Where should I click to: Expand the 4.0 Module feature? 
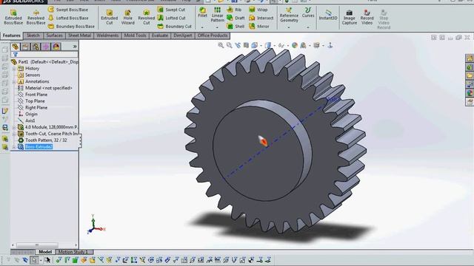pos(14,127)
